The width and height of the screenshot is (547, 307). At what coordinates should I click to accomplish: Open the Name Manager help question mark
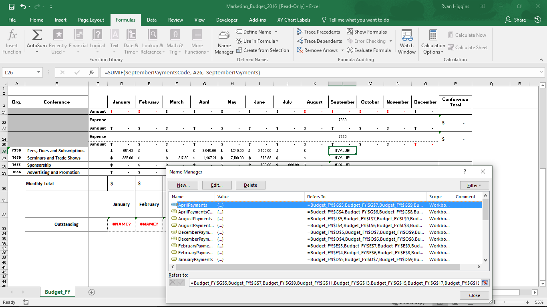coord(465,171)
